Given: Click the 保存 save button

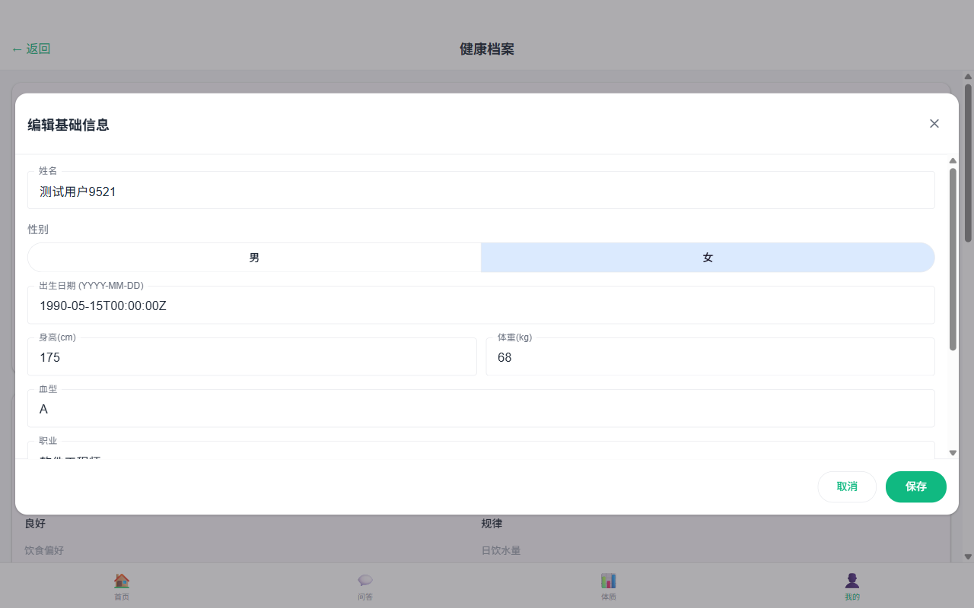Looking at the screenshot, I should [915, 487].
